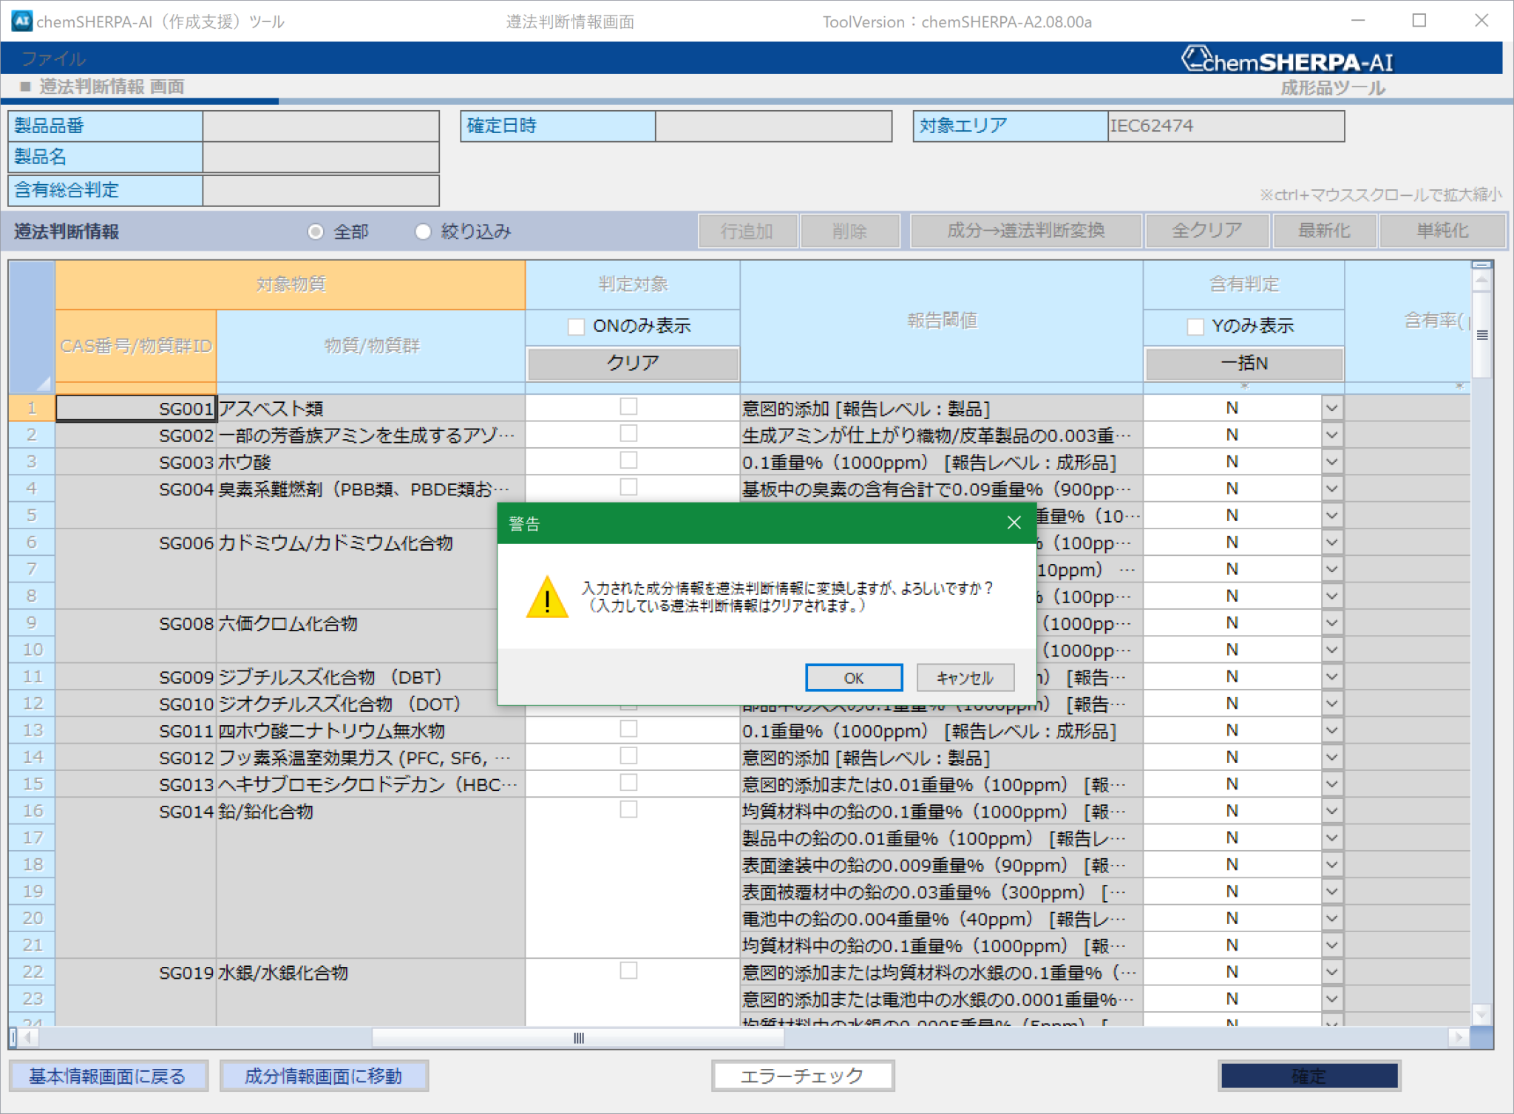The image size is (1514, 1114).
Task: Click the horizontal scrollbar thumb
Action: point(578,1038)
